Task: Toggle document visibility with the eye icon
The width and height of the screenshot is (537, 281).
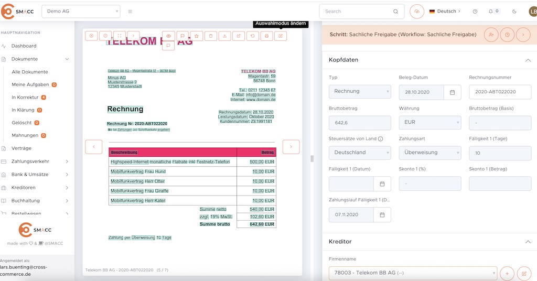Action: pyautogui.click(x=169, y=36)
